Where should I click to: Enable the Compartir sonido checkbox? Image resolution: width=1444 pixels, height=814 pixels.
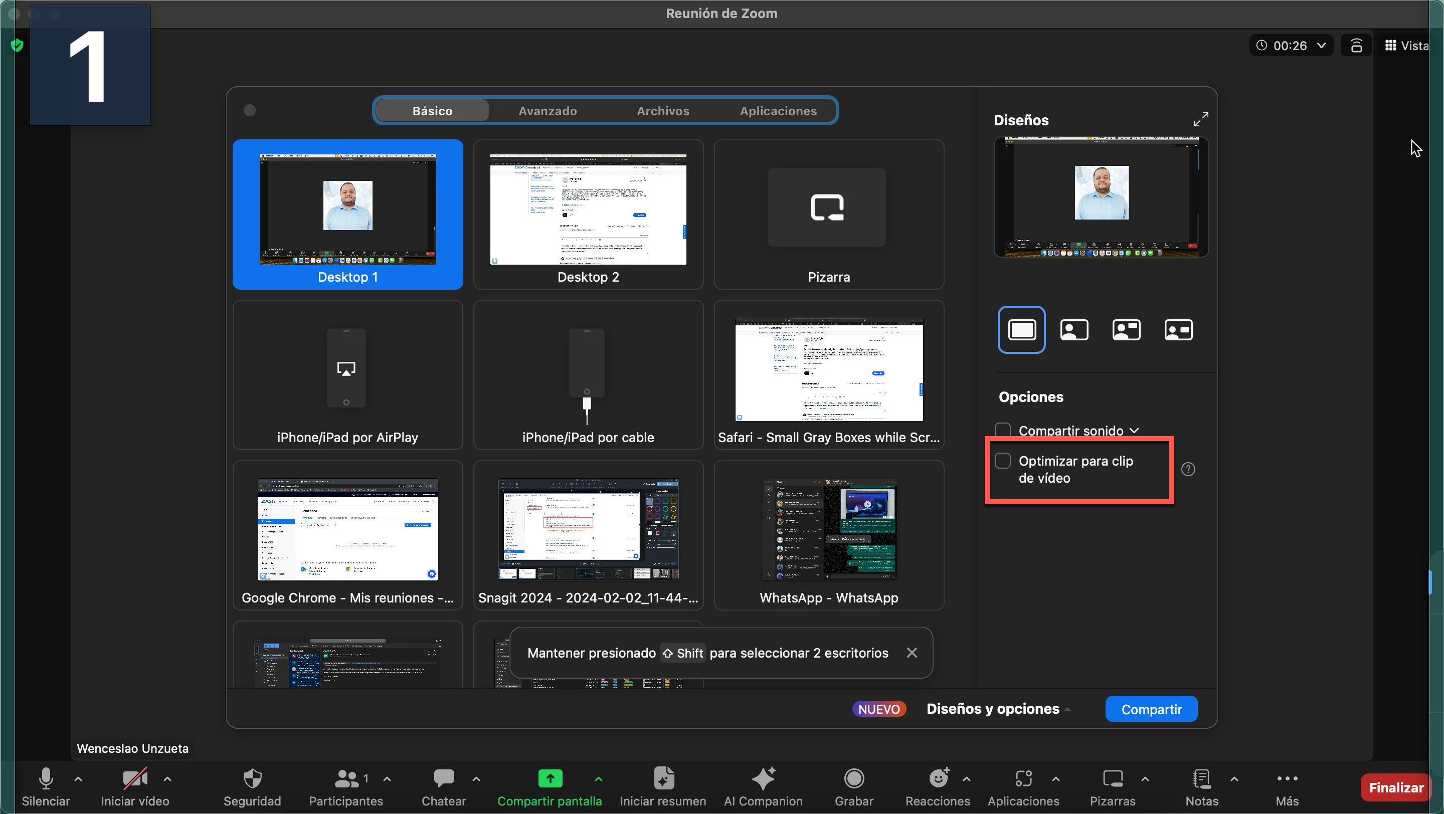pos(1003,430)
